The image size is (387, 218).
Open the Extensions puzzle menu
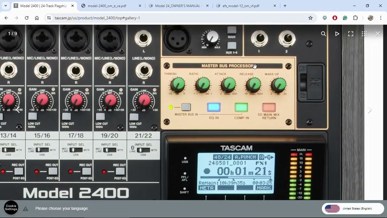point(356,18)
